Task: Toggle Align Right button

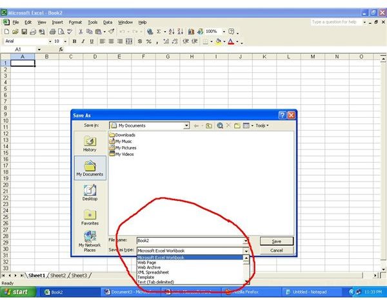Action: pos(120,41)
